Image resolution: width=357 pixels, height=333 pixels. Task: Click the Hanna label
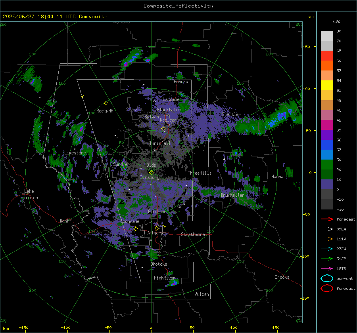[x=277, y=177]
